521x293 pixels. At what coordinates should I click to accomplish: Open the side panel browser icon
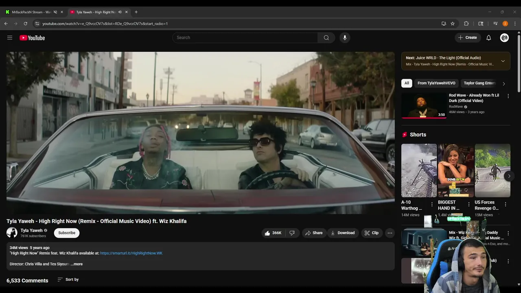tap(481, 24)
